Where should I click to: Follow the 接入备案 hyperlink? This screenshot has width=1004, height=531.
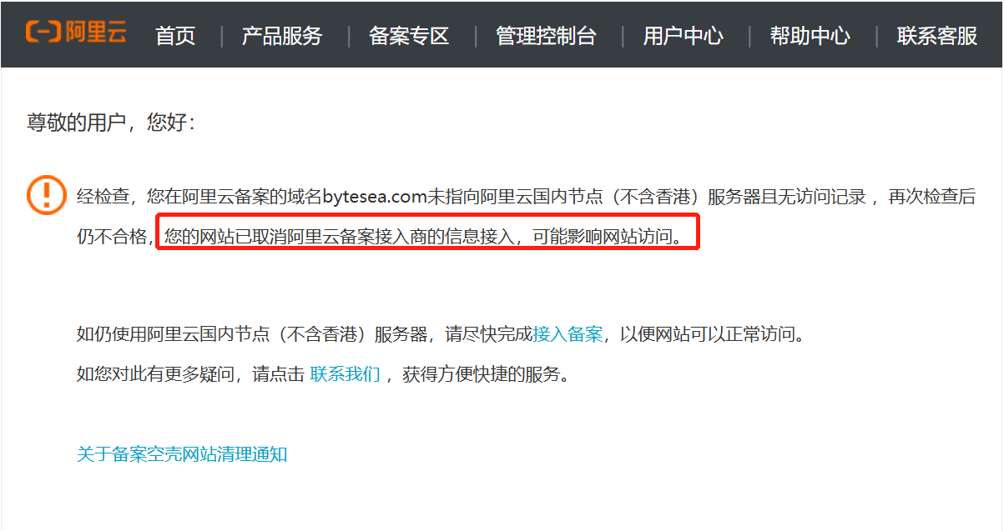point(568,335)
